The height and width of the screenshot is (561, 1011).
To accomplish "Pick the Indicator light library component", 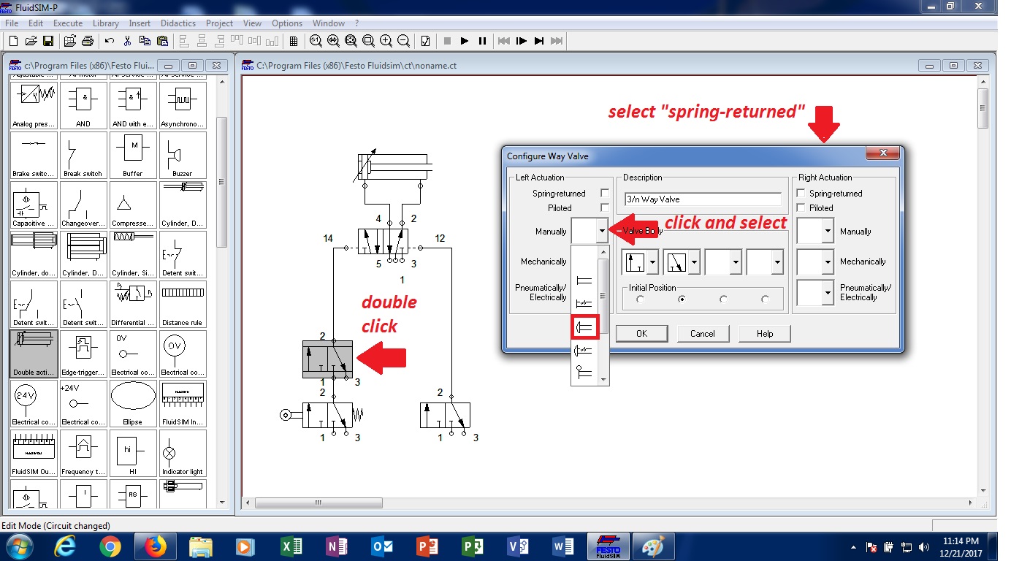I will pyautogui.click(x=183, y=453).
